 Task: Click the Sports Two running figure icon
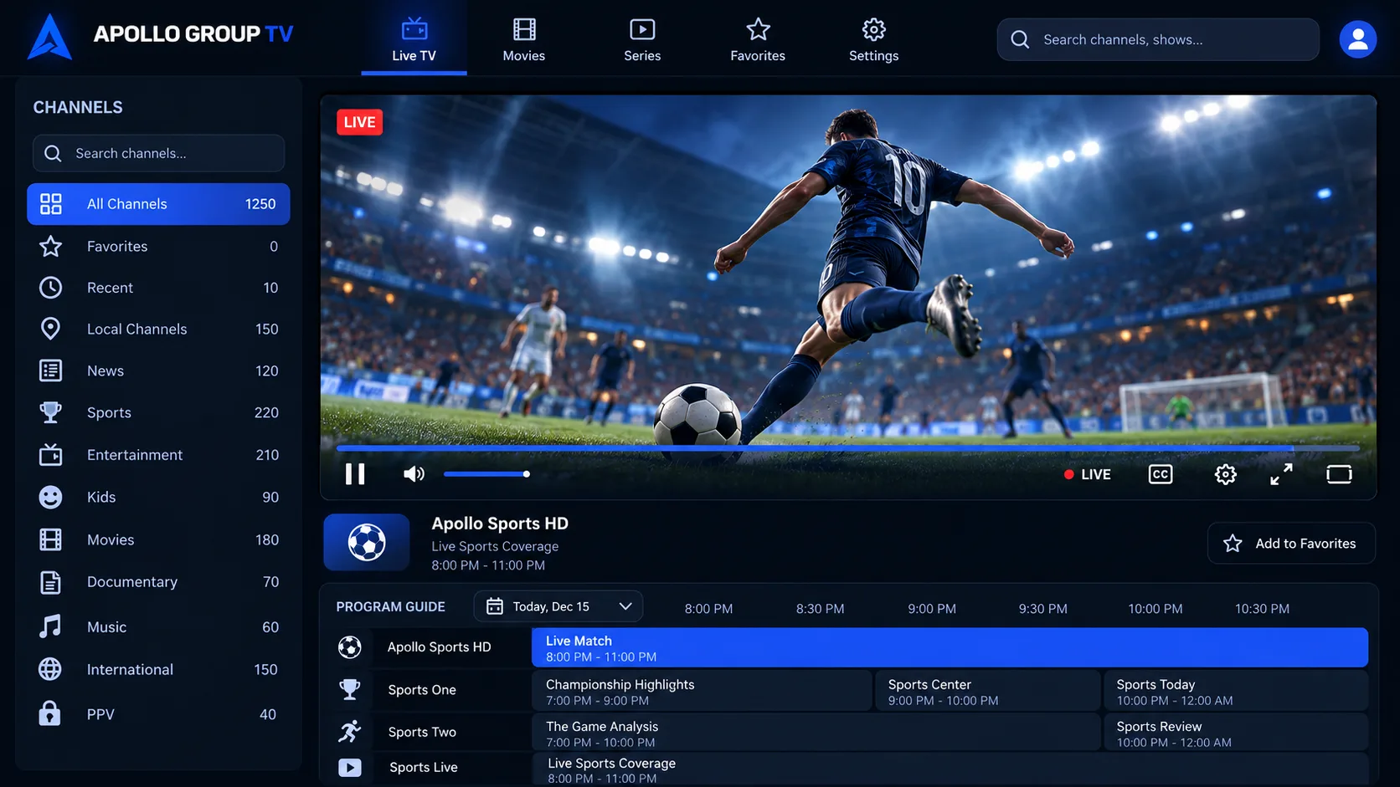click(x=350, y=731)
